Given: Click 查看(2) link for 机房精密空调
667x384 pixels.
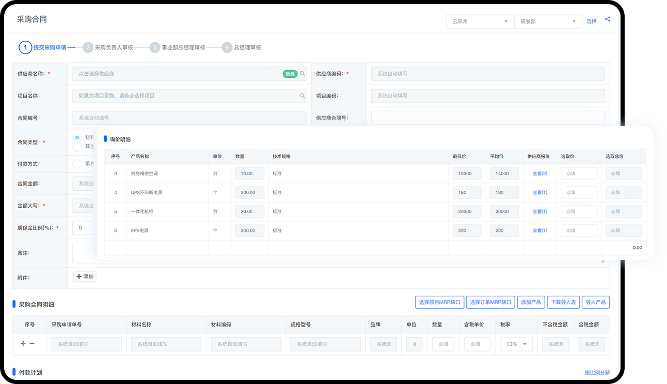Looking at the screenshot, I should point(539,174).
